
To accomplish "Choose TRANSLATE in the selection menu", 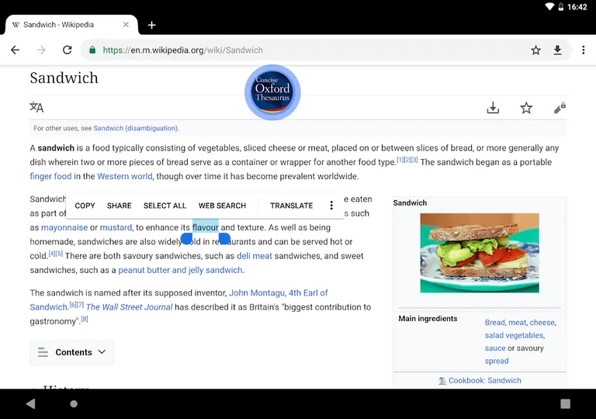I will 292,206.
